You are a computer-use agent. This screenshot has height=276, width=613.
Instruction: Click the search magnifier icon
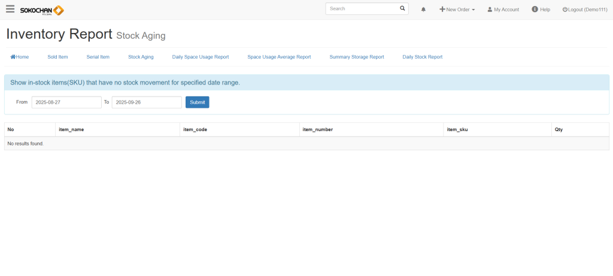tap(402, 9)
